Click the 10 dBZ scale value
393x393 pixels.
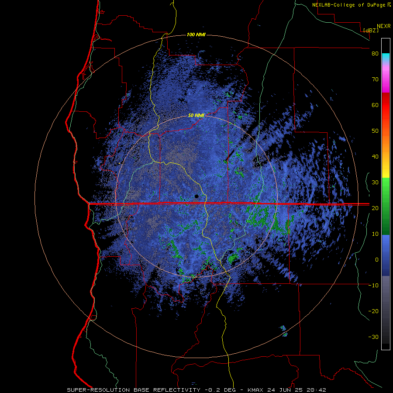pos(375,234)
